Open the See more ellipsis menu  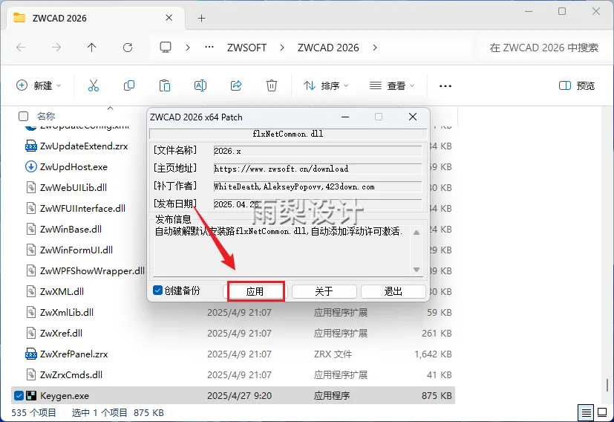point(445,85)
